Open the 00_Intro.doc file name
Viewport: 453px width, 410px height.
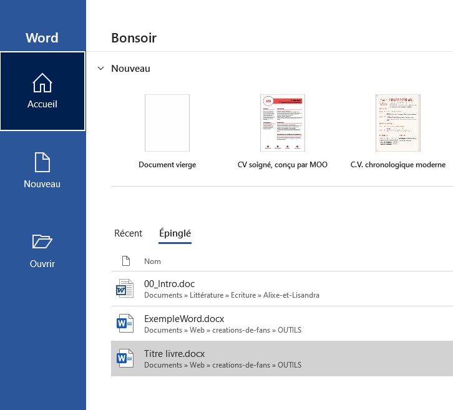169,284
